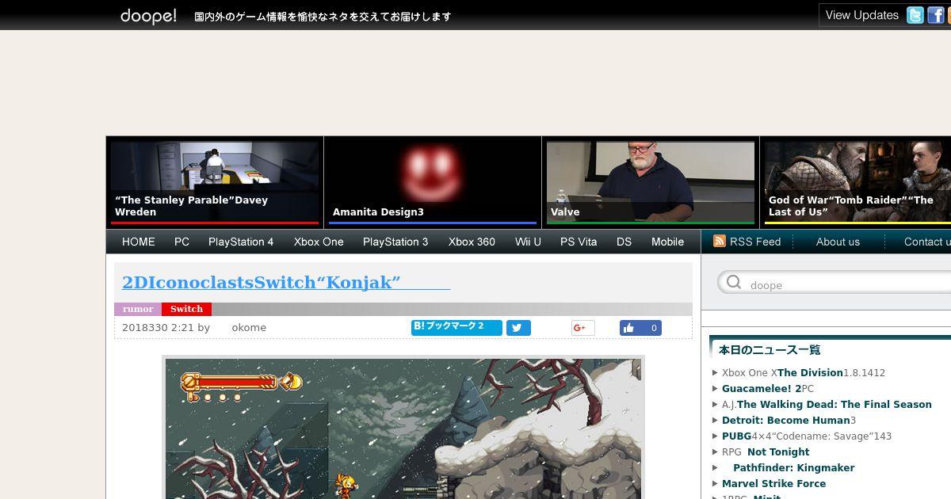Screen dimensions: 951x499
Task: Share article via Twitter bird button
Action: pos(518,328)
